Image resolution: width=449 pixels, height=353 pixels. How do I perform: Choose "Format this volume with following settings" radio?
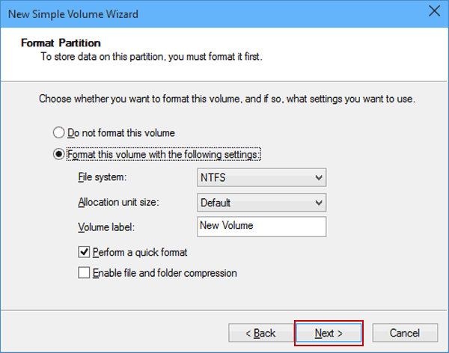point(60,155)
